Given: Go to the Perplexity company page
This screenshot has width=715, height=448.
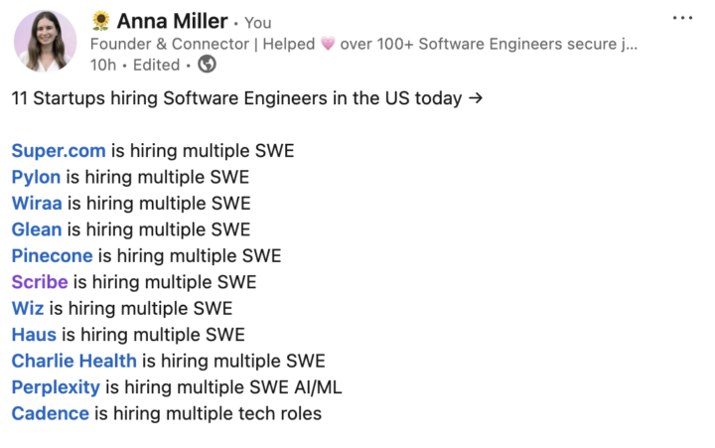Looking at the screenshot, I should (56, 387).
